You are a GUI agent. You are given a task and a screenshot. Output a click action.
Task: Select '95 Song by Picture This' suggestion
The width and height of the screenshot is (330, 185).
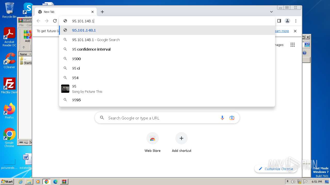pos(167,89)
